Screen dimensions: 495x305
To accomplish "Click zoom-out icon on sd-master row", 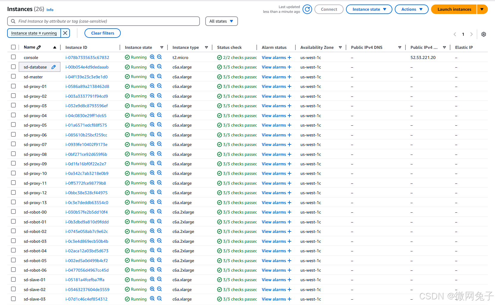I will pos(159,77).
